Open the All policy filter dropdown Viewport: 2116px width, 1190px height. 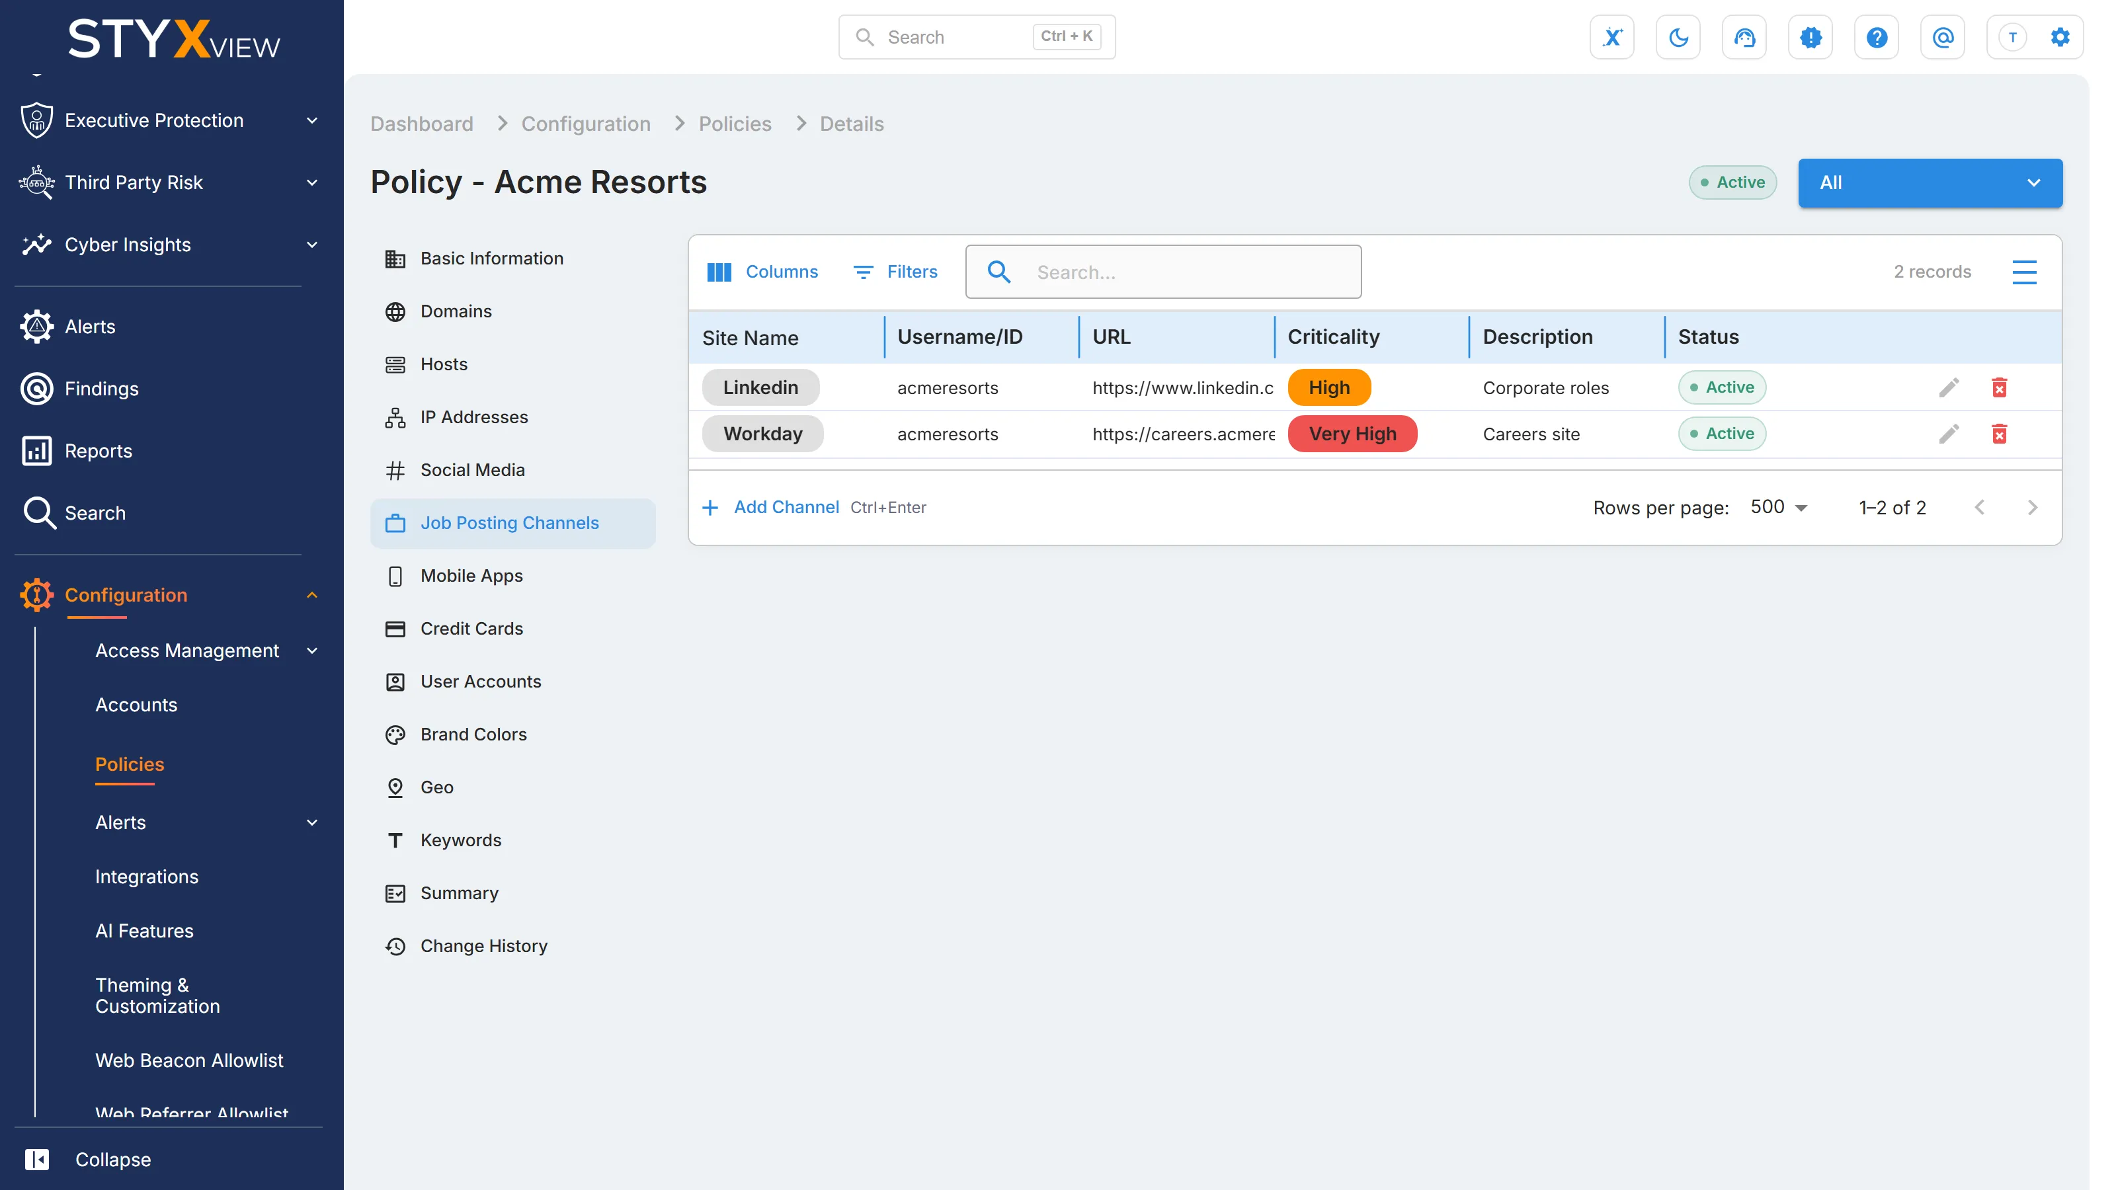click(1930, 182)
